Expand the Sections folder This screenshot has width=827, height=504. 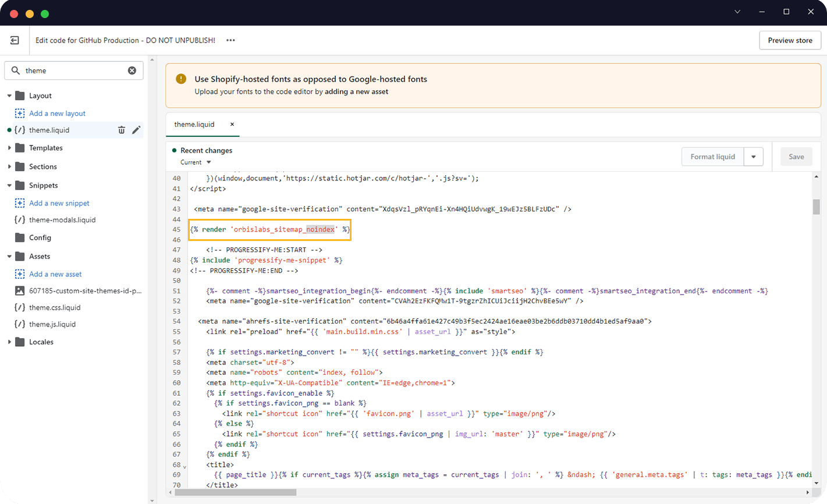[x=9, y=166]
